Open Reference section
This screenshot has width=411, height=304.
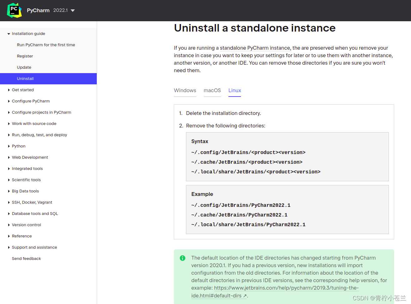point(22,236)
